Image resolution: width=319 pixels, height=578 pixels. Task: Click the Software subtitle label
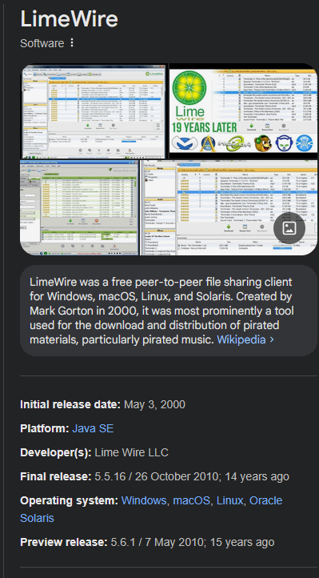42,43
